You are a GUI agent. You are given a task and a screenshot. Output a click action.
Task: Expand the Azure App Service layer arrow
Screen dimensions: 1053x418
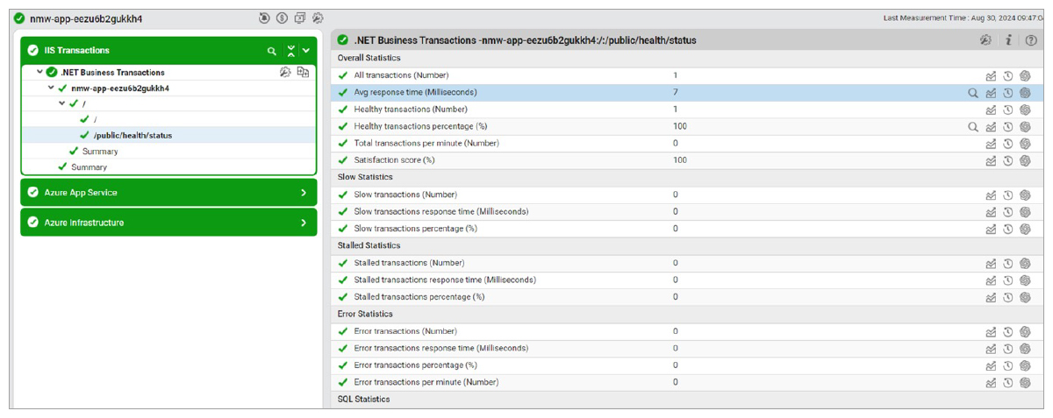(304, 193)
